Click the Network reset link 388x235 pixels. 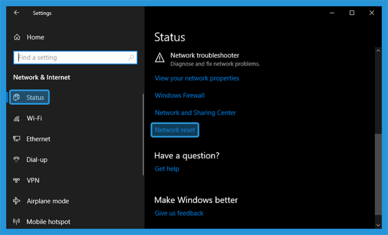click(x=175, y=130)
